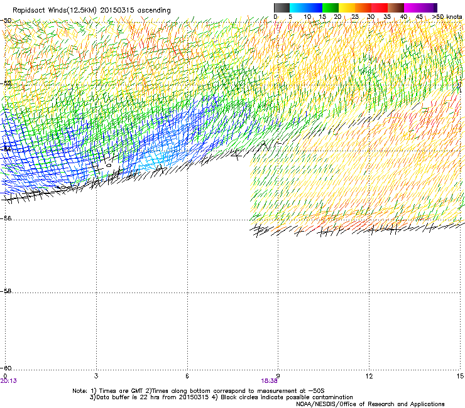465x408 pixels.
Task: Click the '6' longitude axis label
Action: (187, 376)
